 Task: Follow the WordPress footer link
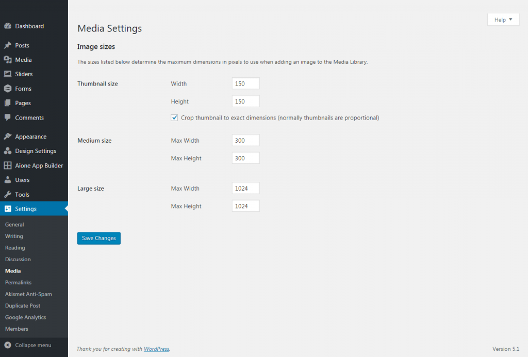[x=156, y=349]
